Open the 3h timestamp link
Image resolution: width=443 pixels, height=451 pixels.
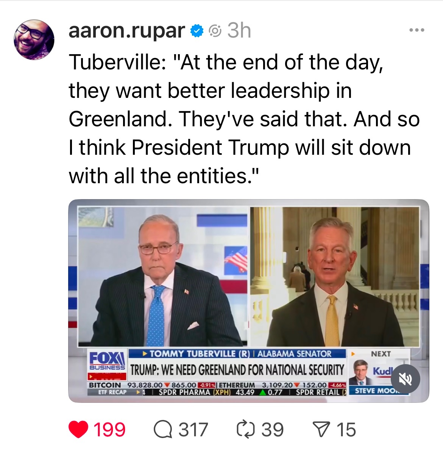pos(239,30)
